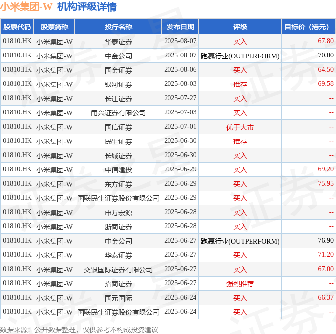Select the 浙商证券 cell
This screenshot has width=336, height=334.
click(x=118, y=226)
